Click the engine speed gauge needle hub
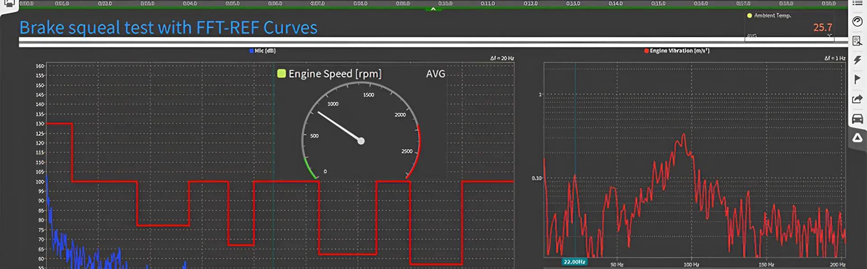Screen dimensions: 867x269 [x=361, y=141]
